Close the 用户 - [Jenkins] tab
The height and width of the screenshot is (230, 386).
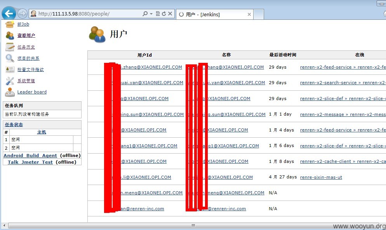249,14
